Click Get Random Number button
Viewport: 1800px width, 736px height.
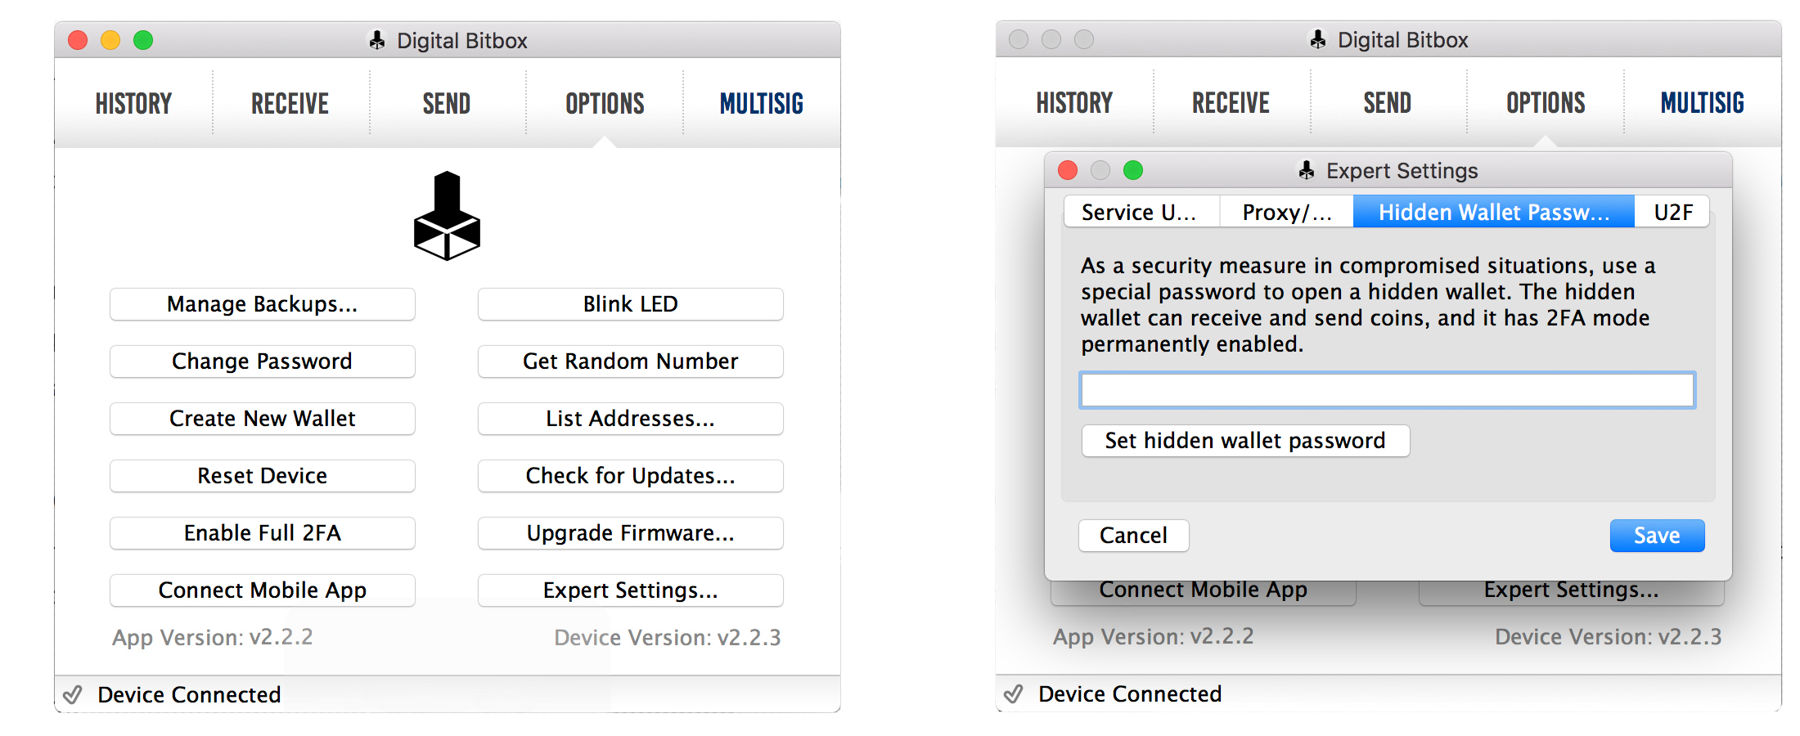[631, 361]
